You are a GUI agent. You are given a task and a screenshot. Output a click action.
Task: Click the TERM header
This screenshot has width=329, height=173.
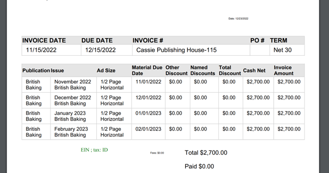pyautogui.click(x=278, y=40)
